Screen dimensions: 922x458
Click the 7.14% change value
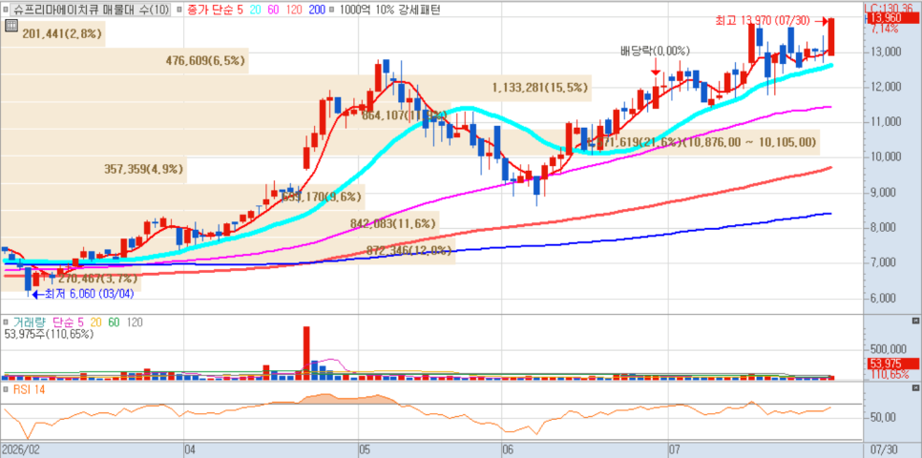pyautogui.click(x=885, y=29)
